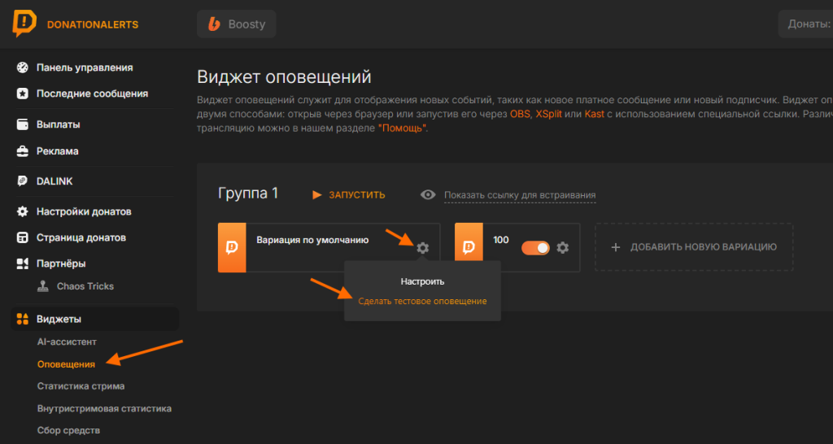
Task: Choose Сделать тестовое оповещение in popup
Action: [422, 301]
